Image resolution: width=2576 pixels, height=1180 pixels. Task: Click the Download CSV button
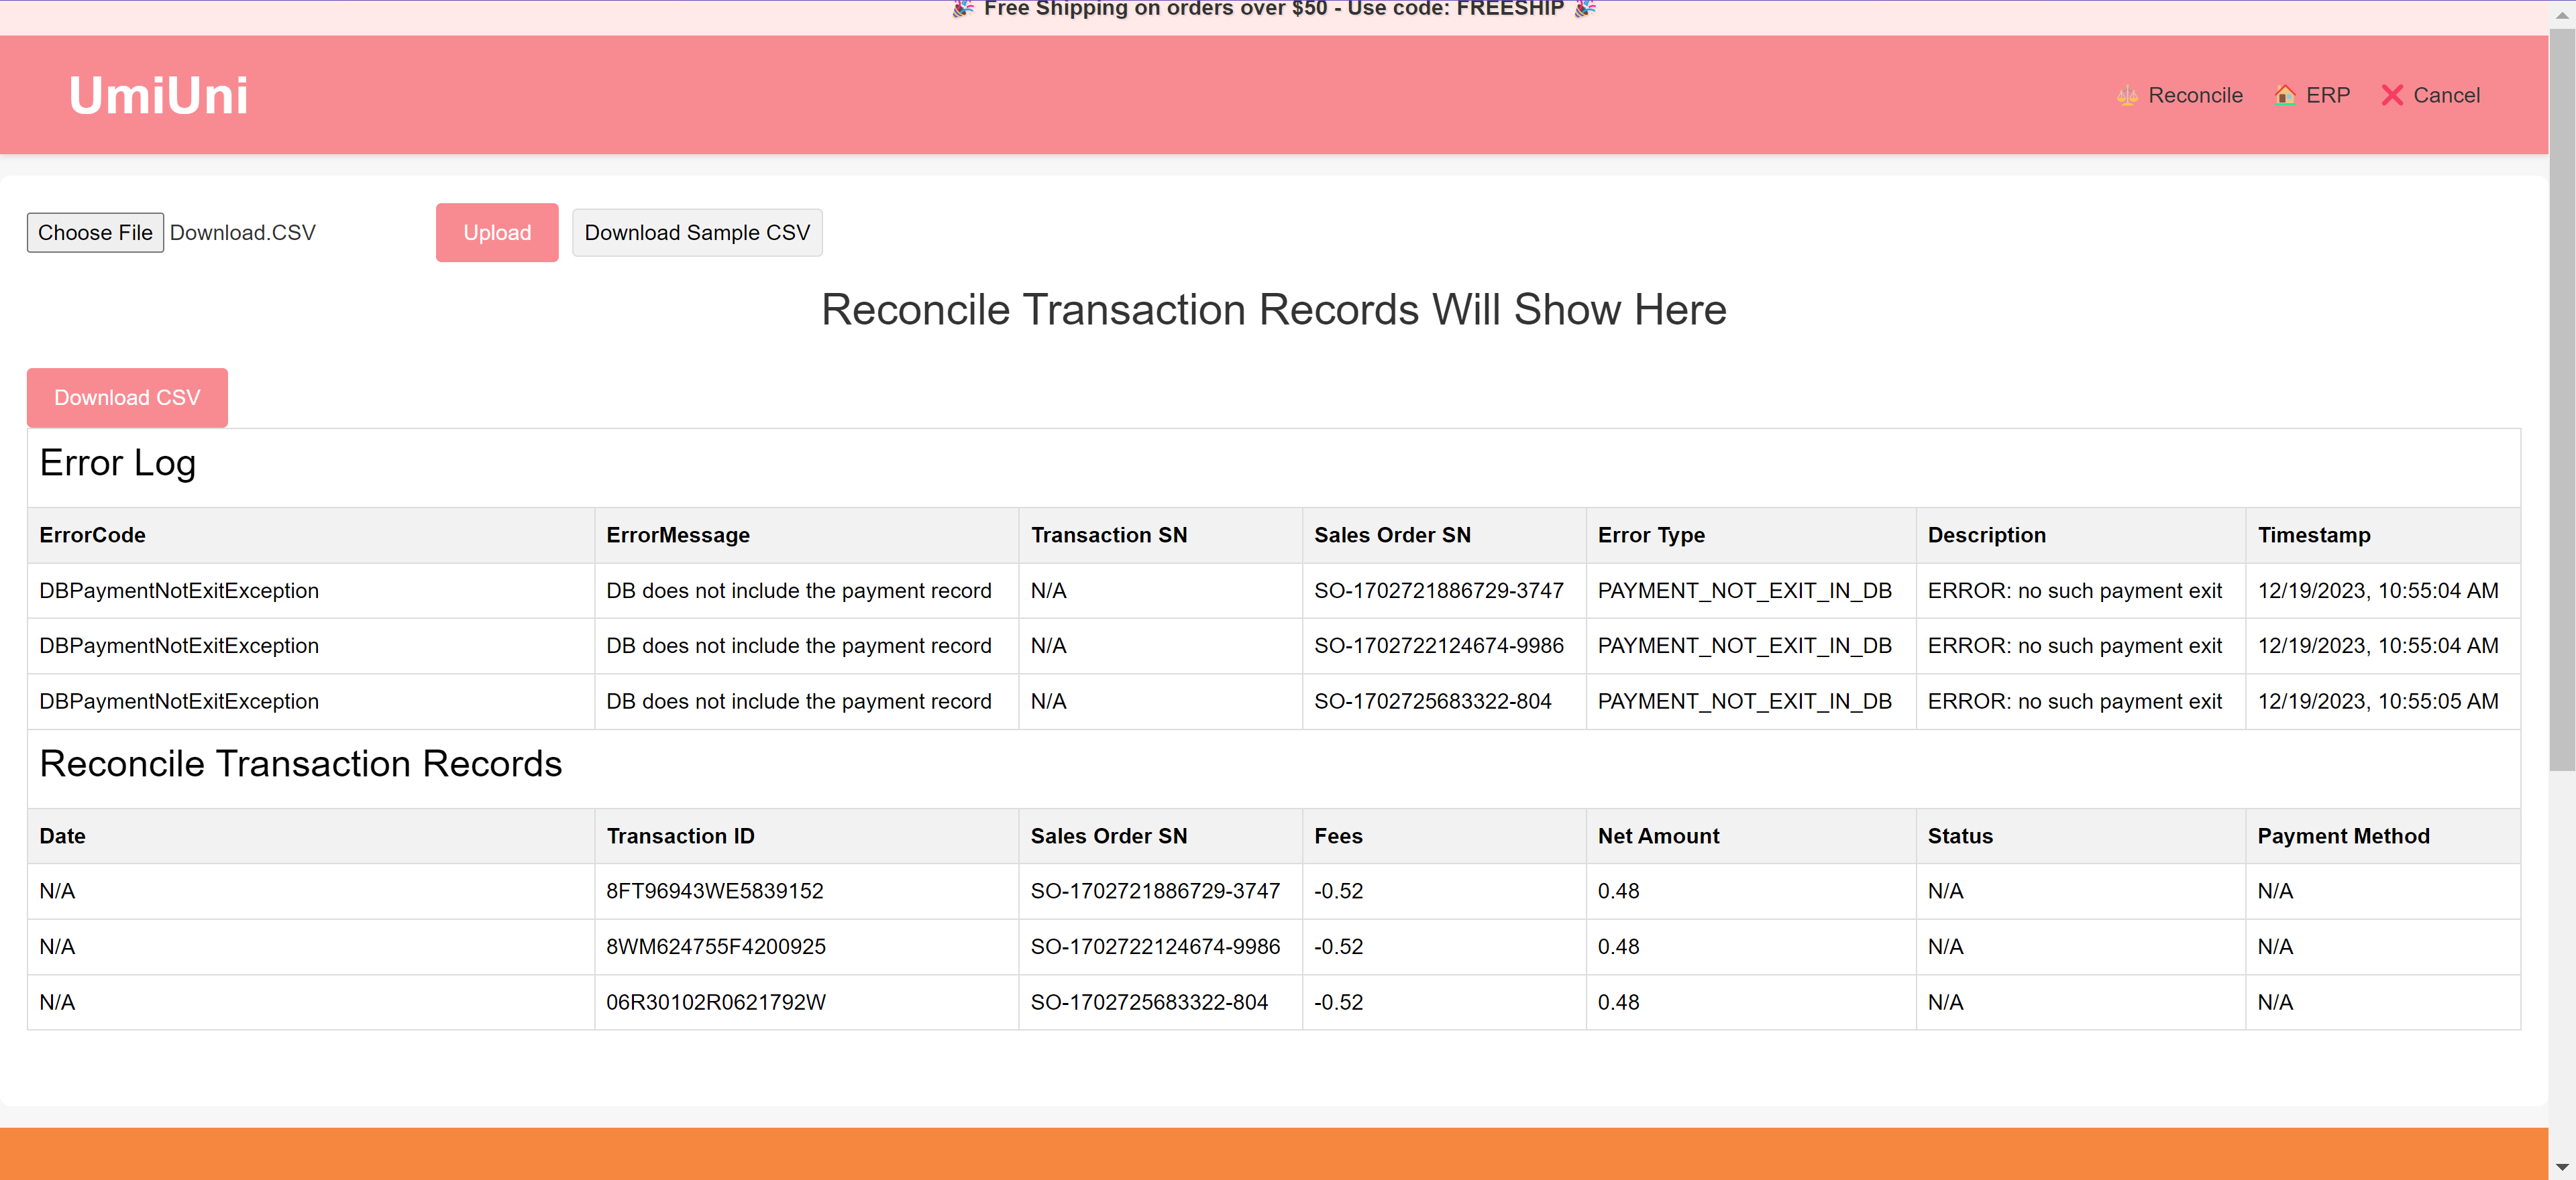point(127,398)
